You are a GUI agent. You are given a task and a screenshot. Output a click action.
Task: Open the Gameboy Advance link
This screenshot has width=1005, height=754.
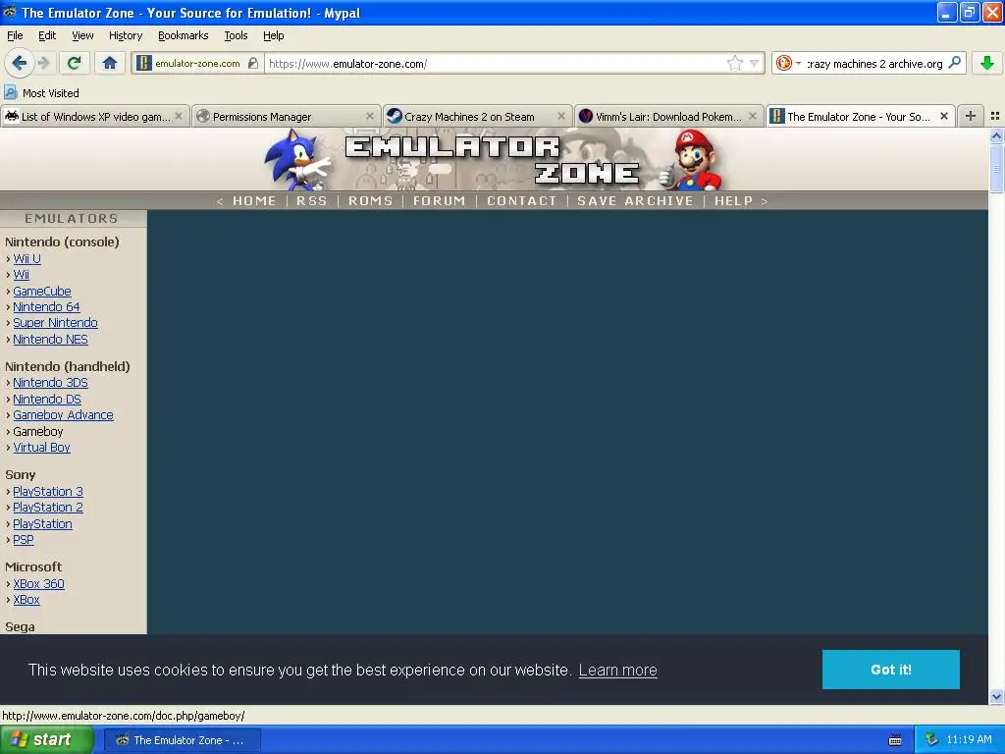point(63,415)
